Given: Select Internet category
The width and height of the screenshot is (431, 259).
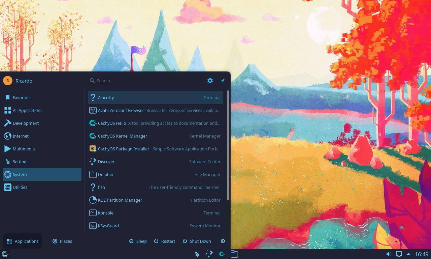Looking at the screenshot, I should 42,136.
